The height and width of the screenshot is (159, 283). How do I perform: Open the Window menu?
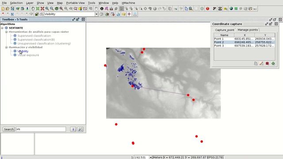(x=103, y=3)
